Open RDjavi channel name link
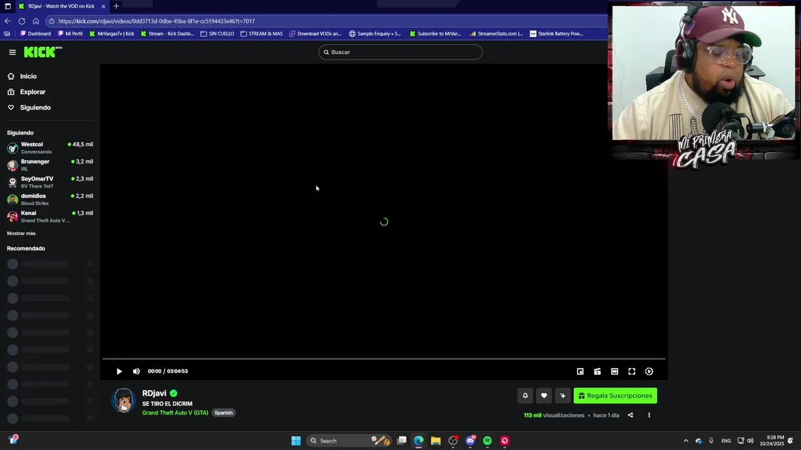 point(154,393)
